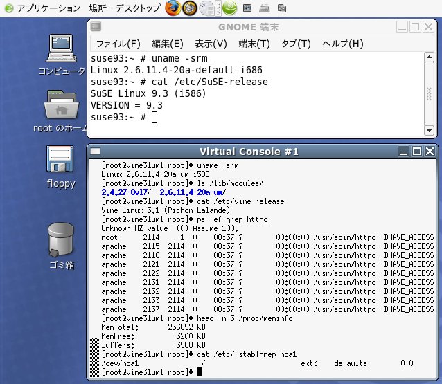Click the terminal launcher icon in panel
Image resolution: width=442 pixels, height=384 pixels.
(x=247, y=8)
